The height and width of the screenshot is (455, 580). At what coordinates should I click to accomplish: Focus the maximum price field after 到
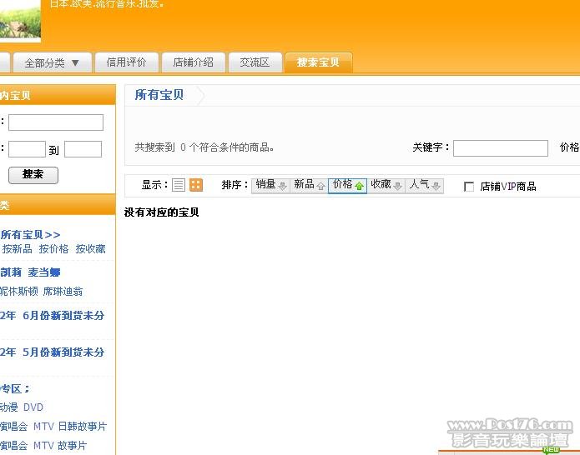tap(83, 149)
